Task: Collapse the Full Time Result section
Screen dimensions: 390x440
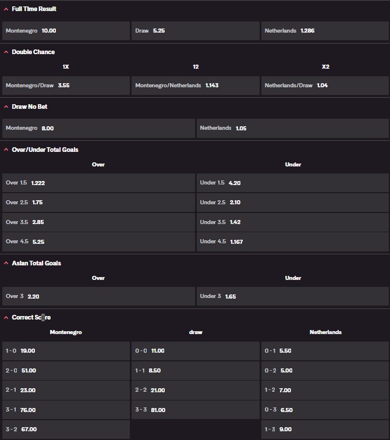Action: pos(6,9)
